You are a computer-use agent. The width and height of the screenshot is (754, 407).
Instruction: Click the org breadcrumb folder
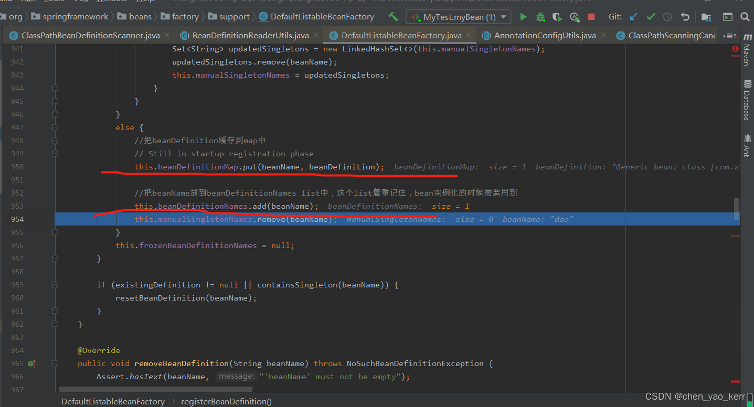(x=12, y=17)
